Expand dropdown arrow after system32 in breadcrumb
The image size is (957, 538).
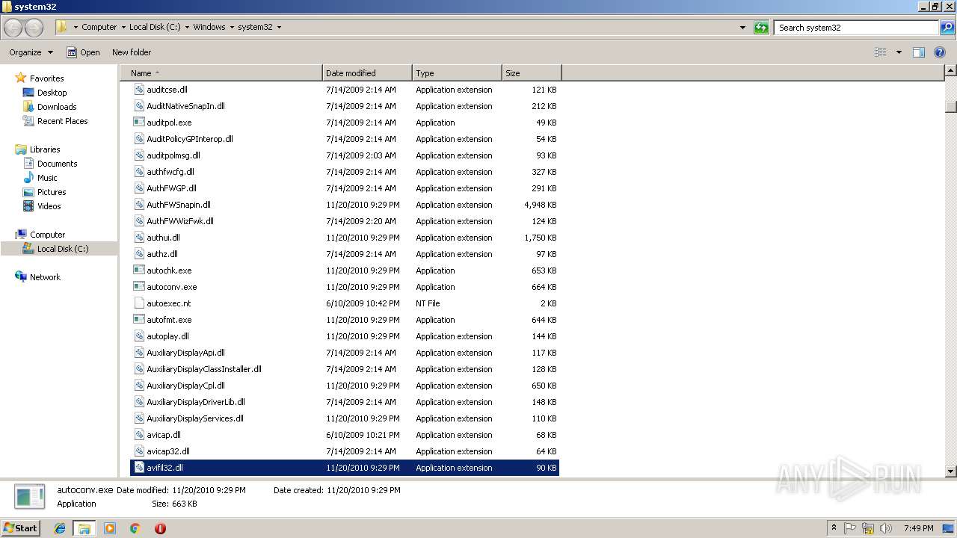[x=279, y=27]
